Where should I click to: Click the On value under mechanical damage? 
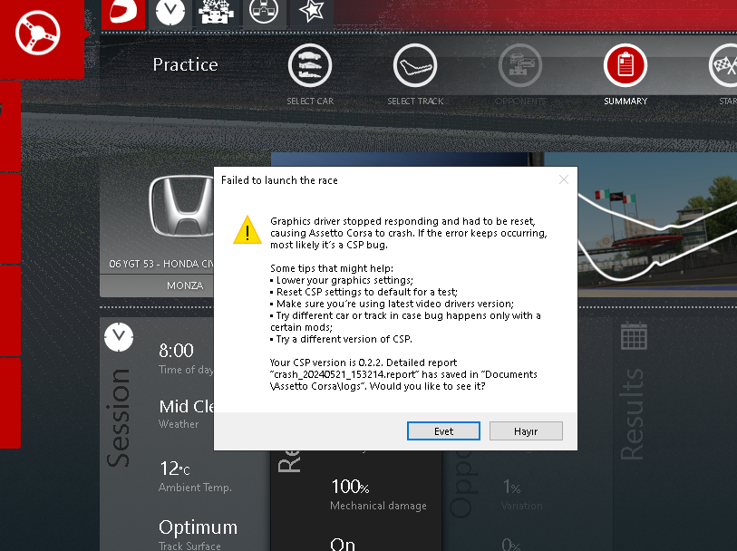click(343, 545)
